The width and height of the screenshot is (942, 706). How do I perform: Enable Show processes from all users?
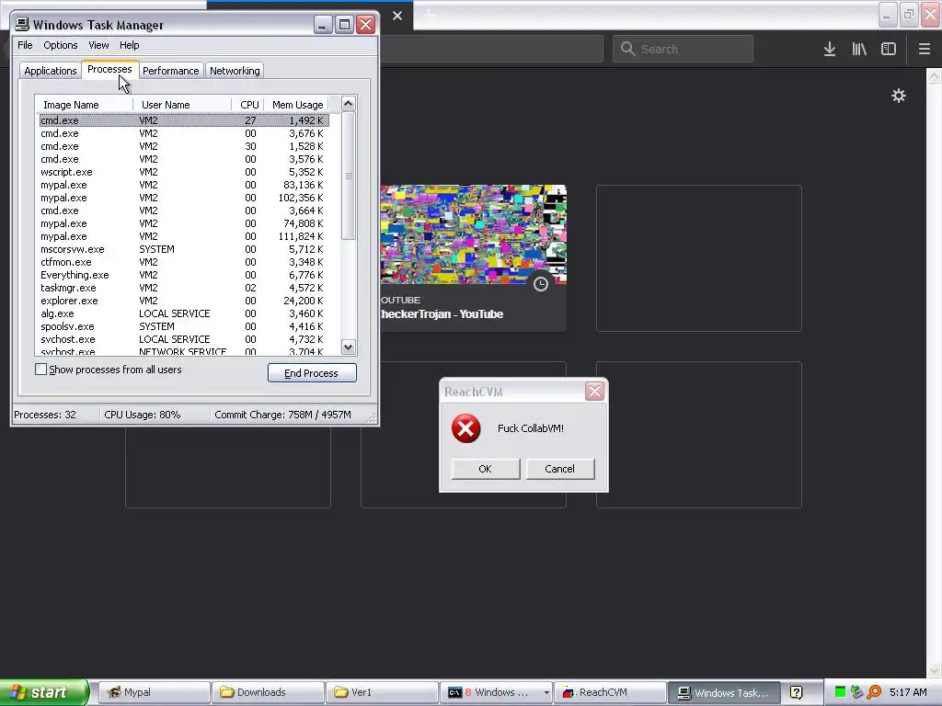[40, 370]
